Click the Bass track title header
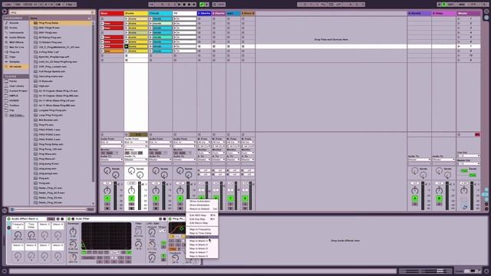This screenshot has width=491, height=276. 112,13
